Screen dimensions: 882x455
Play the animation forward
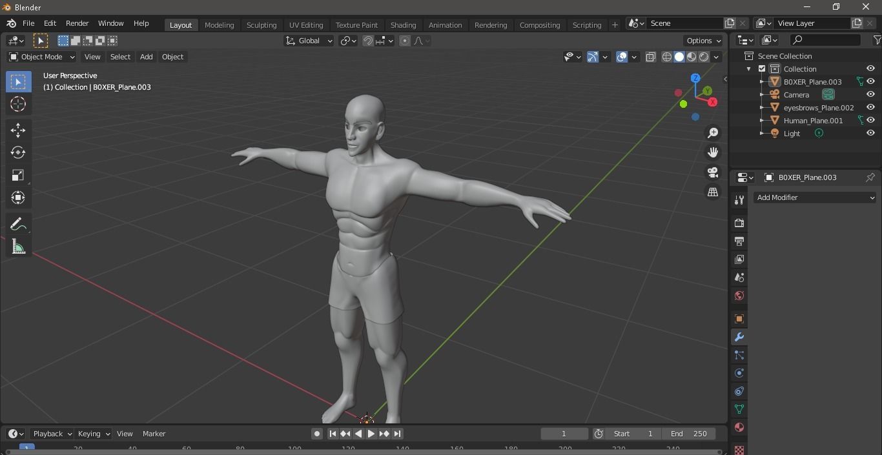(x=371, y=434)
